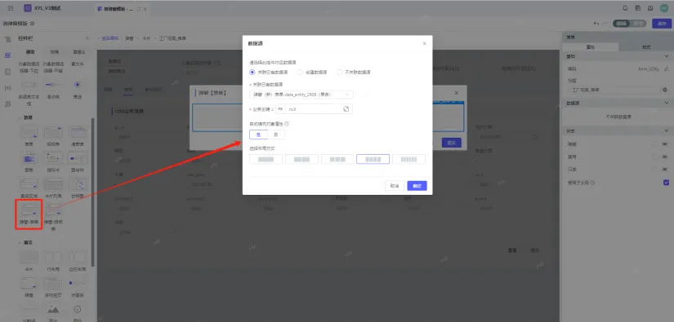Switch to the 属性 tab in the right panel
This screenshot has height=322, width=674.
[x=590, y=47]
